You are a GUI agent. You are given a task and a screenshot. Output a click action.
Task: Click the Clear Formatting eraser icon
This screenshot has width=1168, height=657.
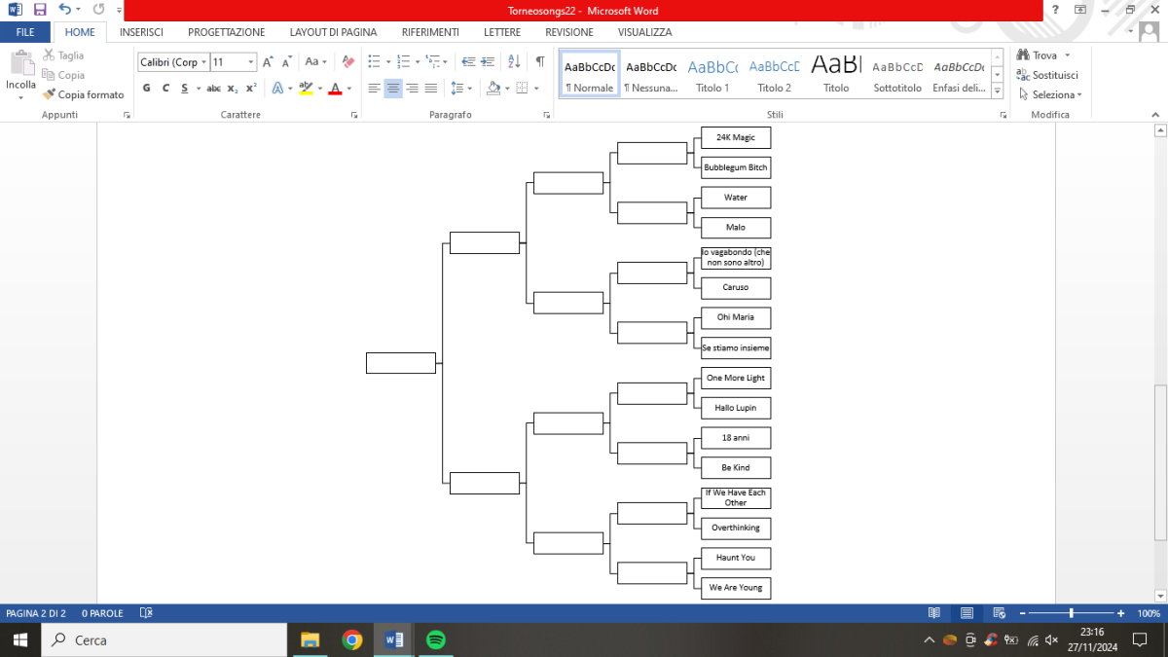pos(349,61)
